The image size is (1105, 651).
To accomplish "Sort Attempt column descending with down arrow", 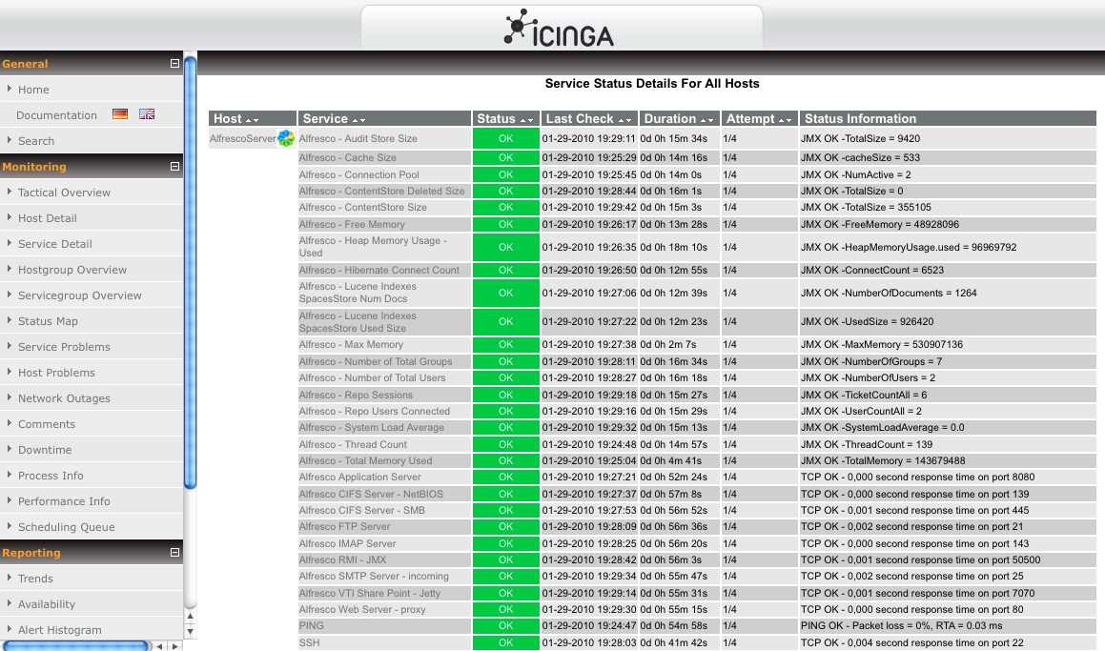I will (x=789, y=120).
